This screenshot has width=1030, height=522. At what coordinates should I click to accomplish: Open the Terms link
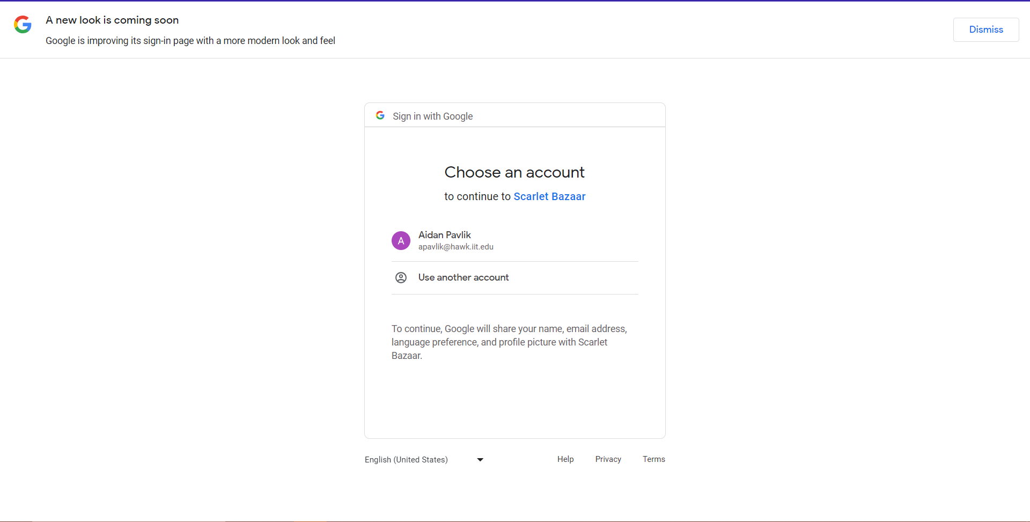[x=653, y=459]
